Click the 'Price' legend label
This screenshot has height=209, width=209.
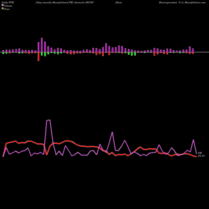point(7,9)
